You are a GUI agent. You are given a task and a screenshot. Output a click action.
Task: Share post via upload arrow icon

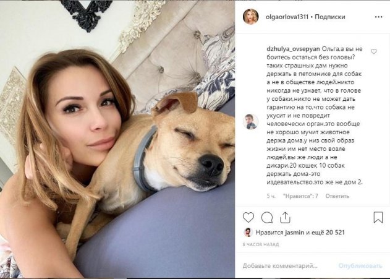coord(285,218)
